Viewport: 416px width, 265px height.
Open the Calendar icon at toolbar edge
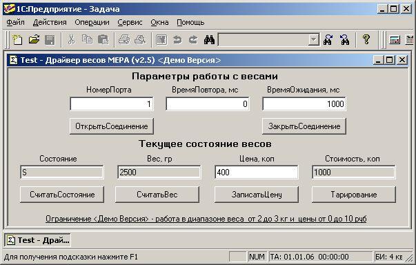point(410,40)
